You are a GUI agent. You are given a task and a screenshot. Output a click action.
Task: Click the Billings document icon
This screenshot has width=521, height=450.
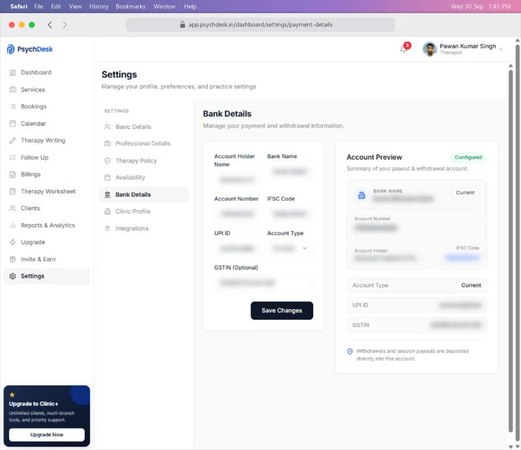point(13,174)
